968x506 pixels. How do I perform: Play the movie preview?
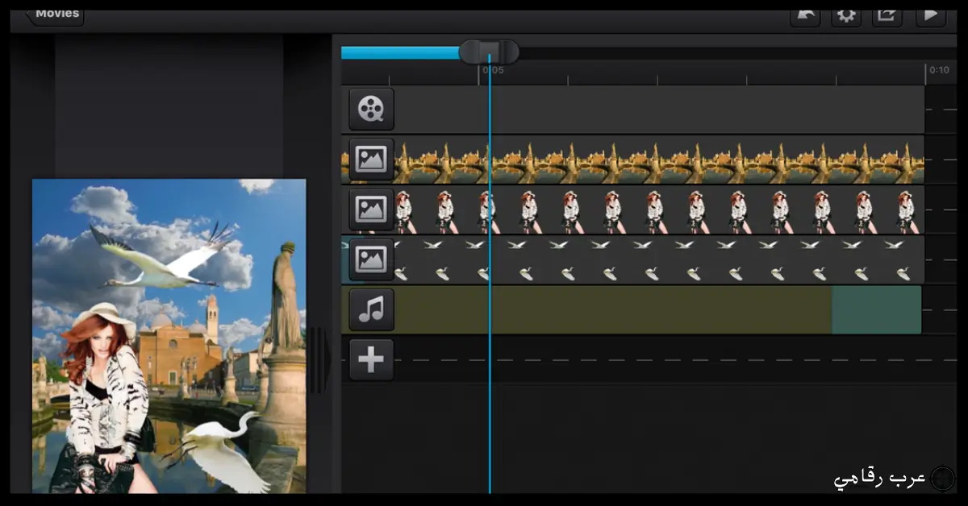click(930, 16)
